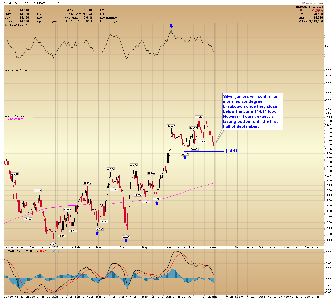Click the Low value 14.430
This screenshot has width=336, height=299.
(24, 18)
